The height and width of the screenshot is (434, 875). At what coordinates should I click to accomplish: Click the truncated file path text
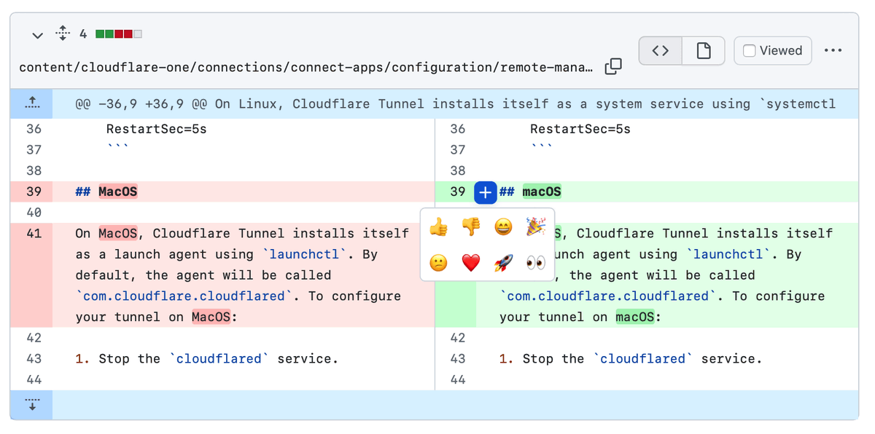click(x=306, y=68)
